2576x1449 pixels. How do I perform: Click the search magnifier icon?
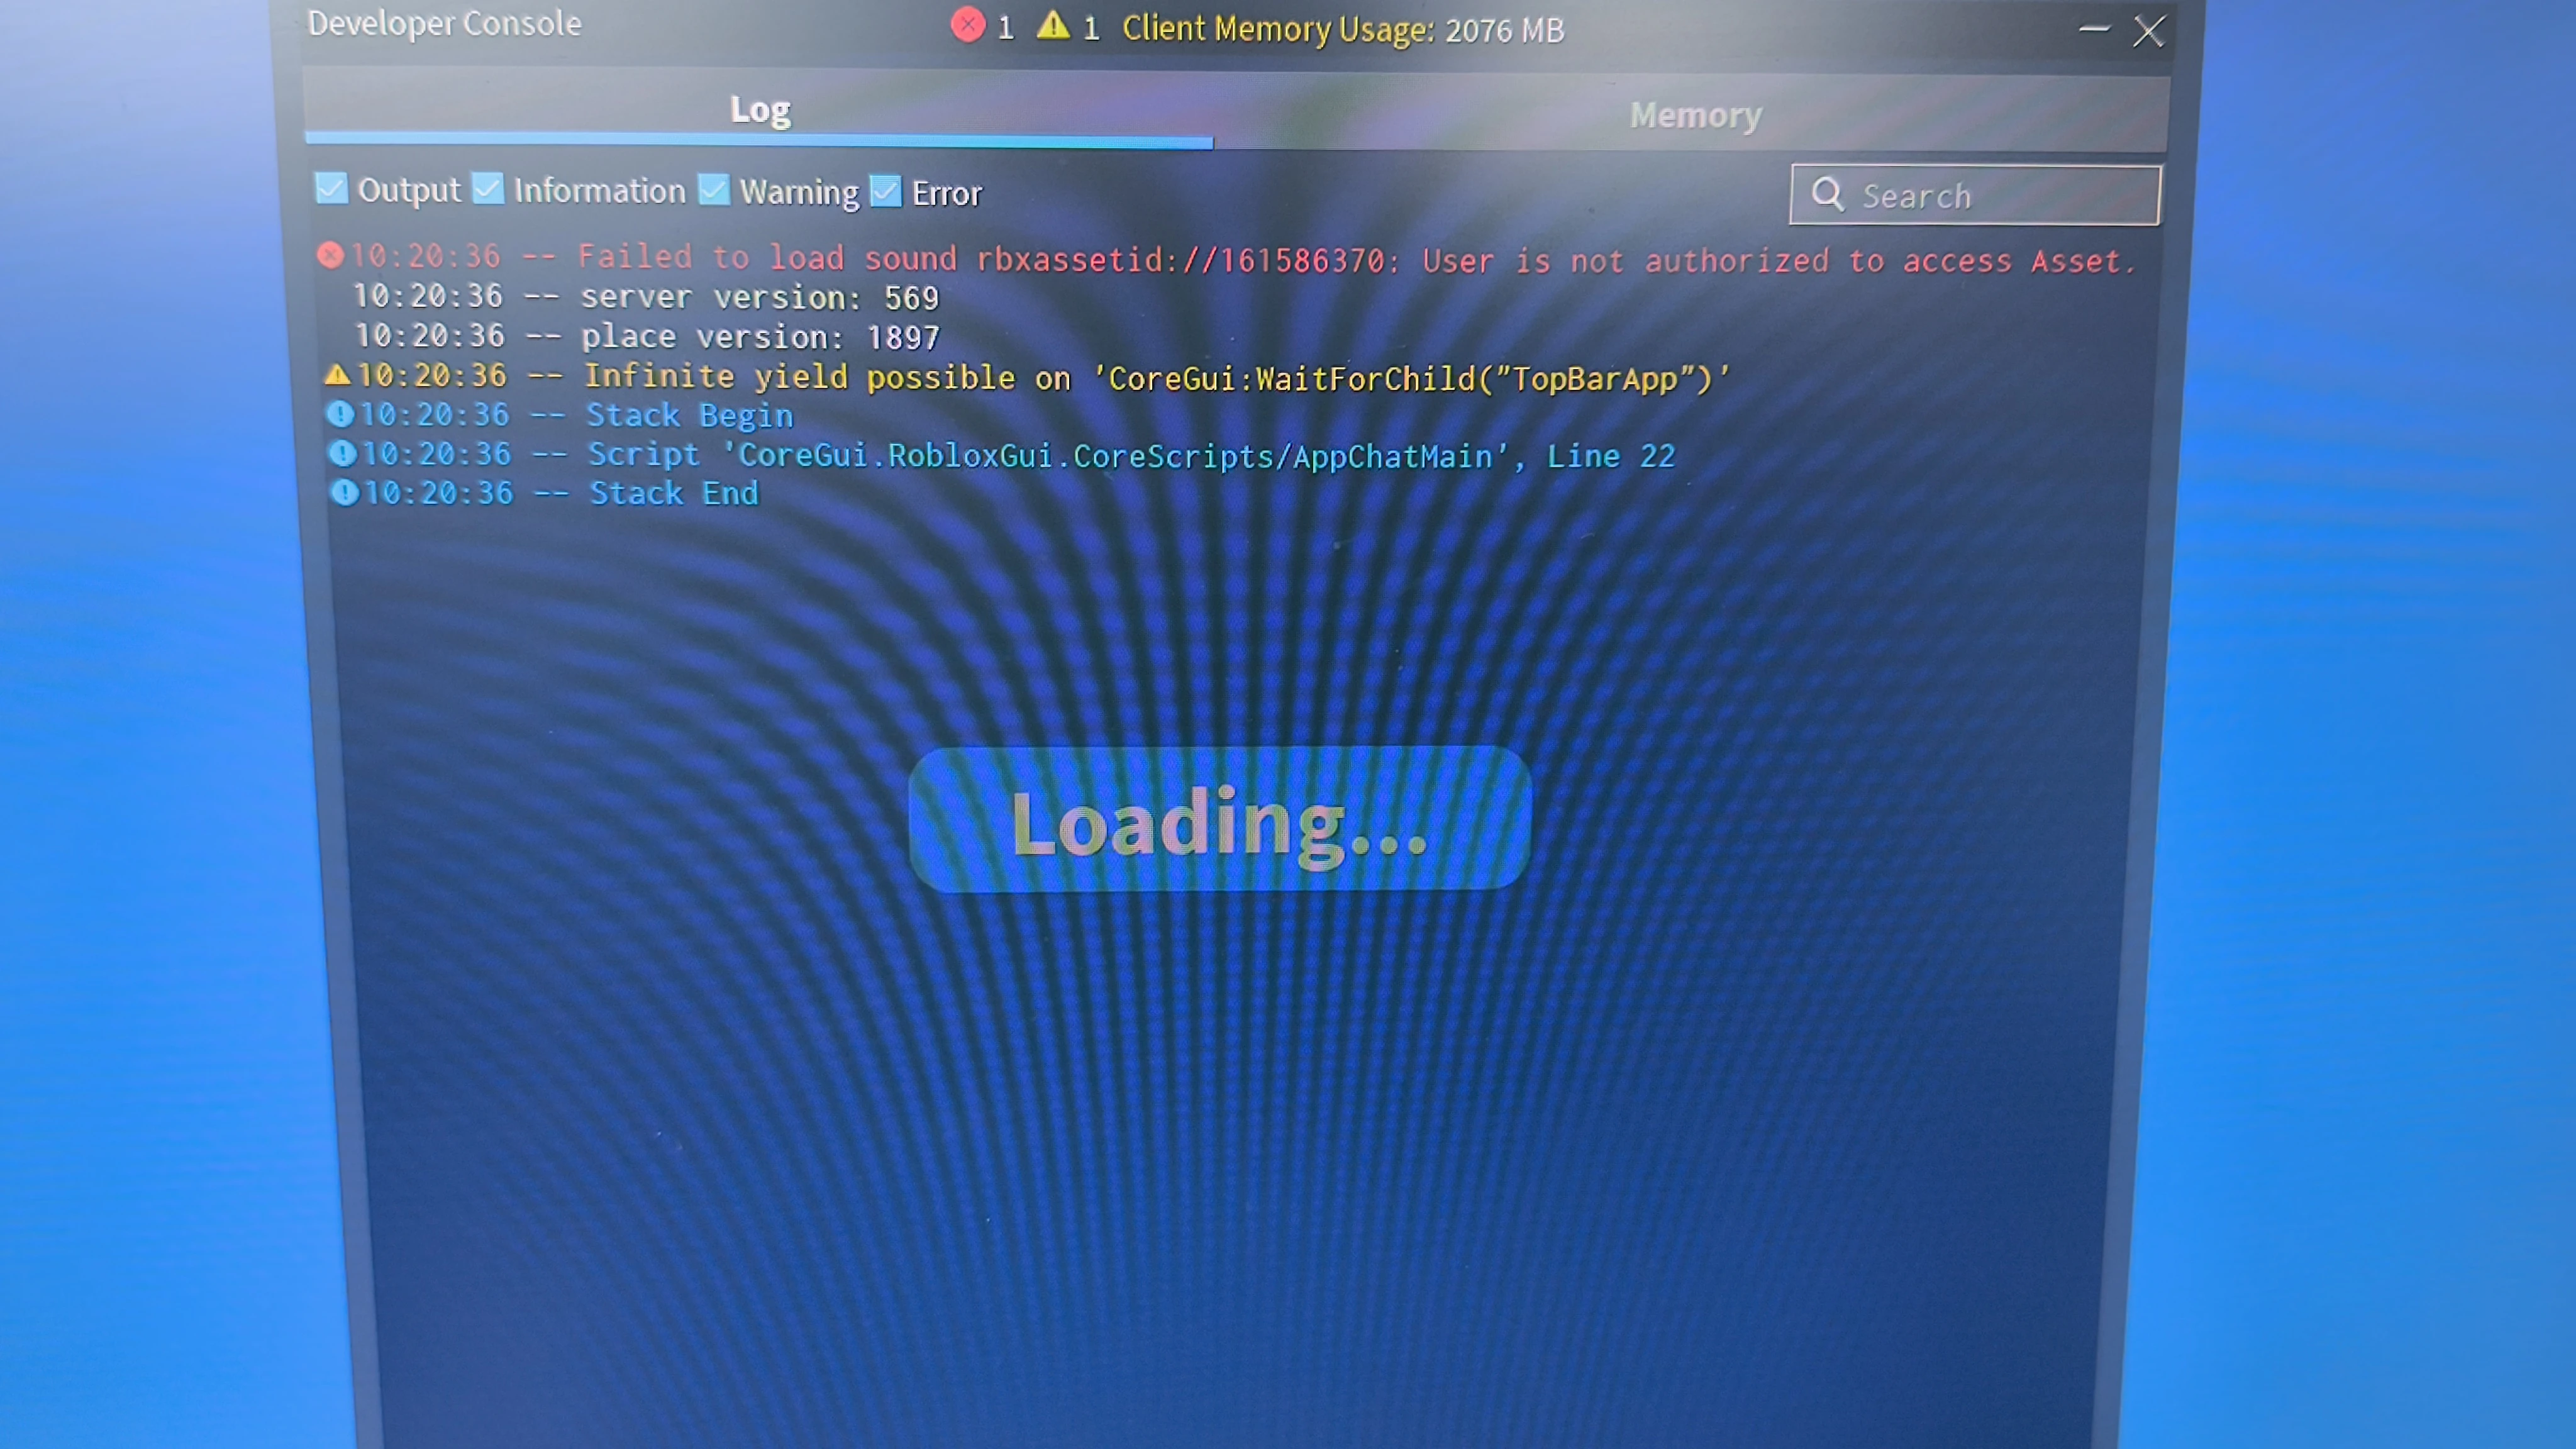1827,194
